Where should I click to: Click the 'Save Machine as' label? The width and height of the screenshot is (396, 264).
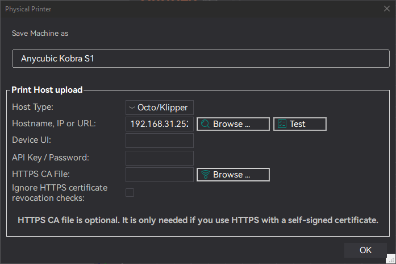tap(40, 34)
